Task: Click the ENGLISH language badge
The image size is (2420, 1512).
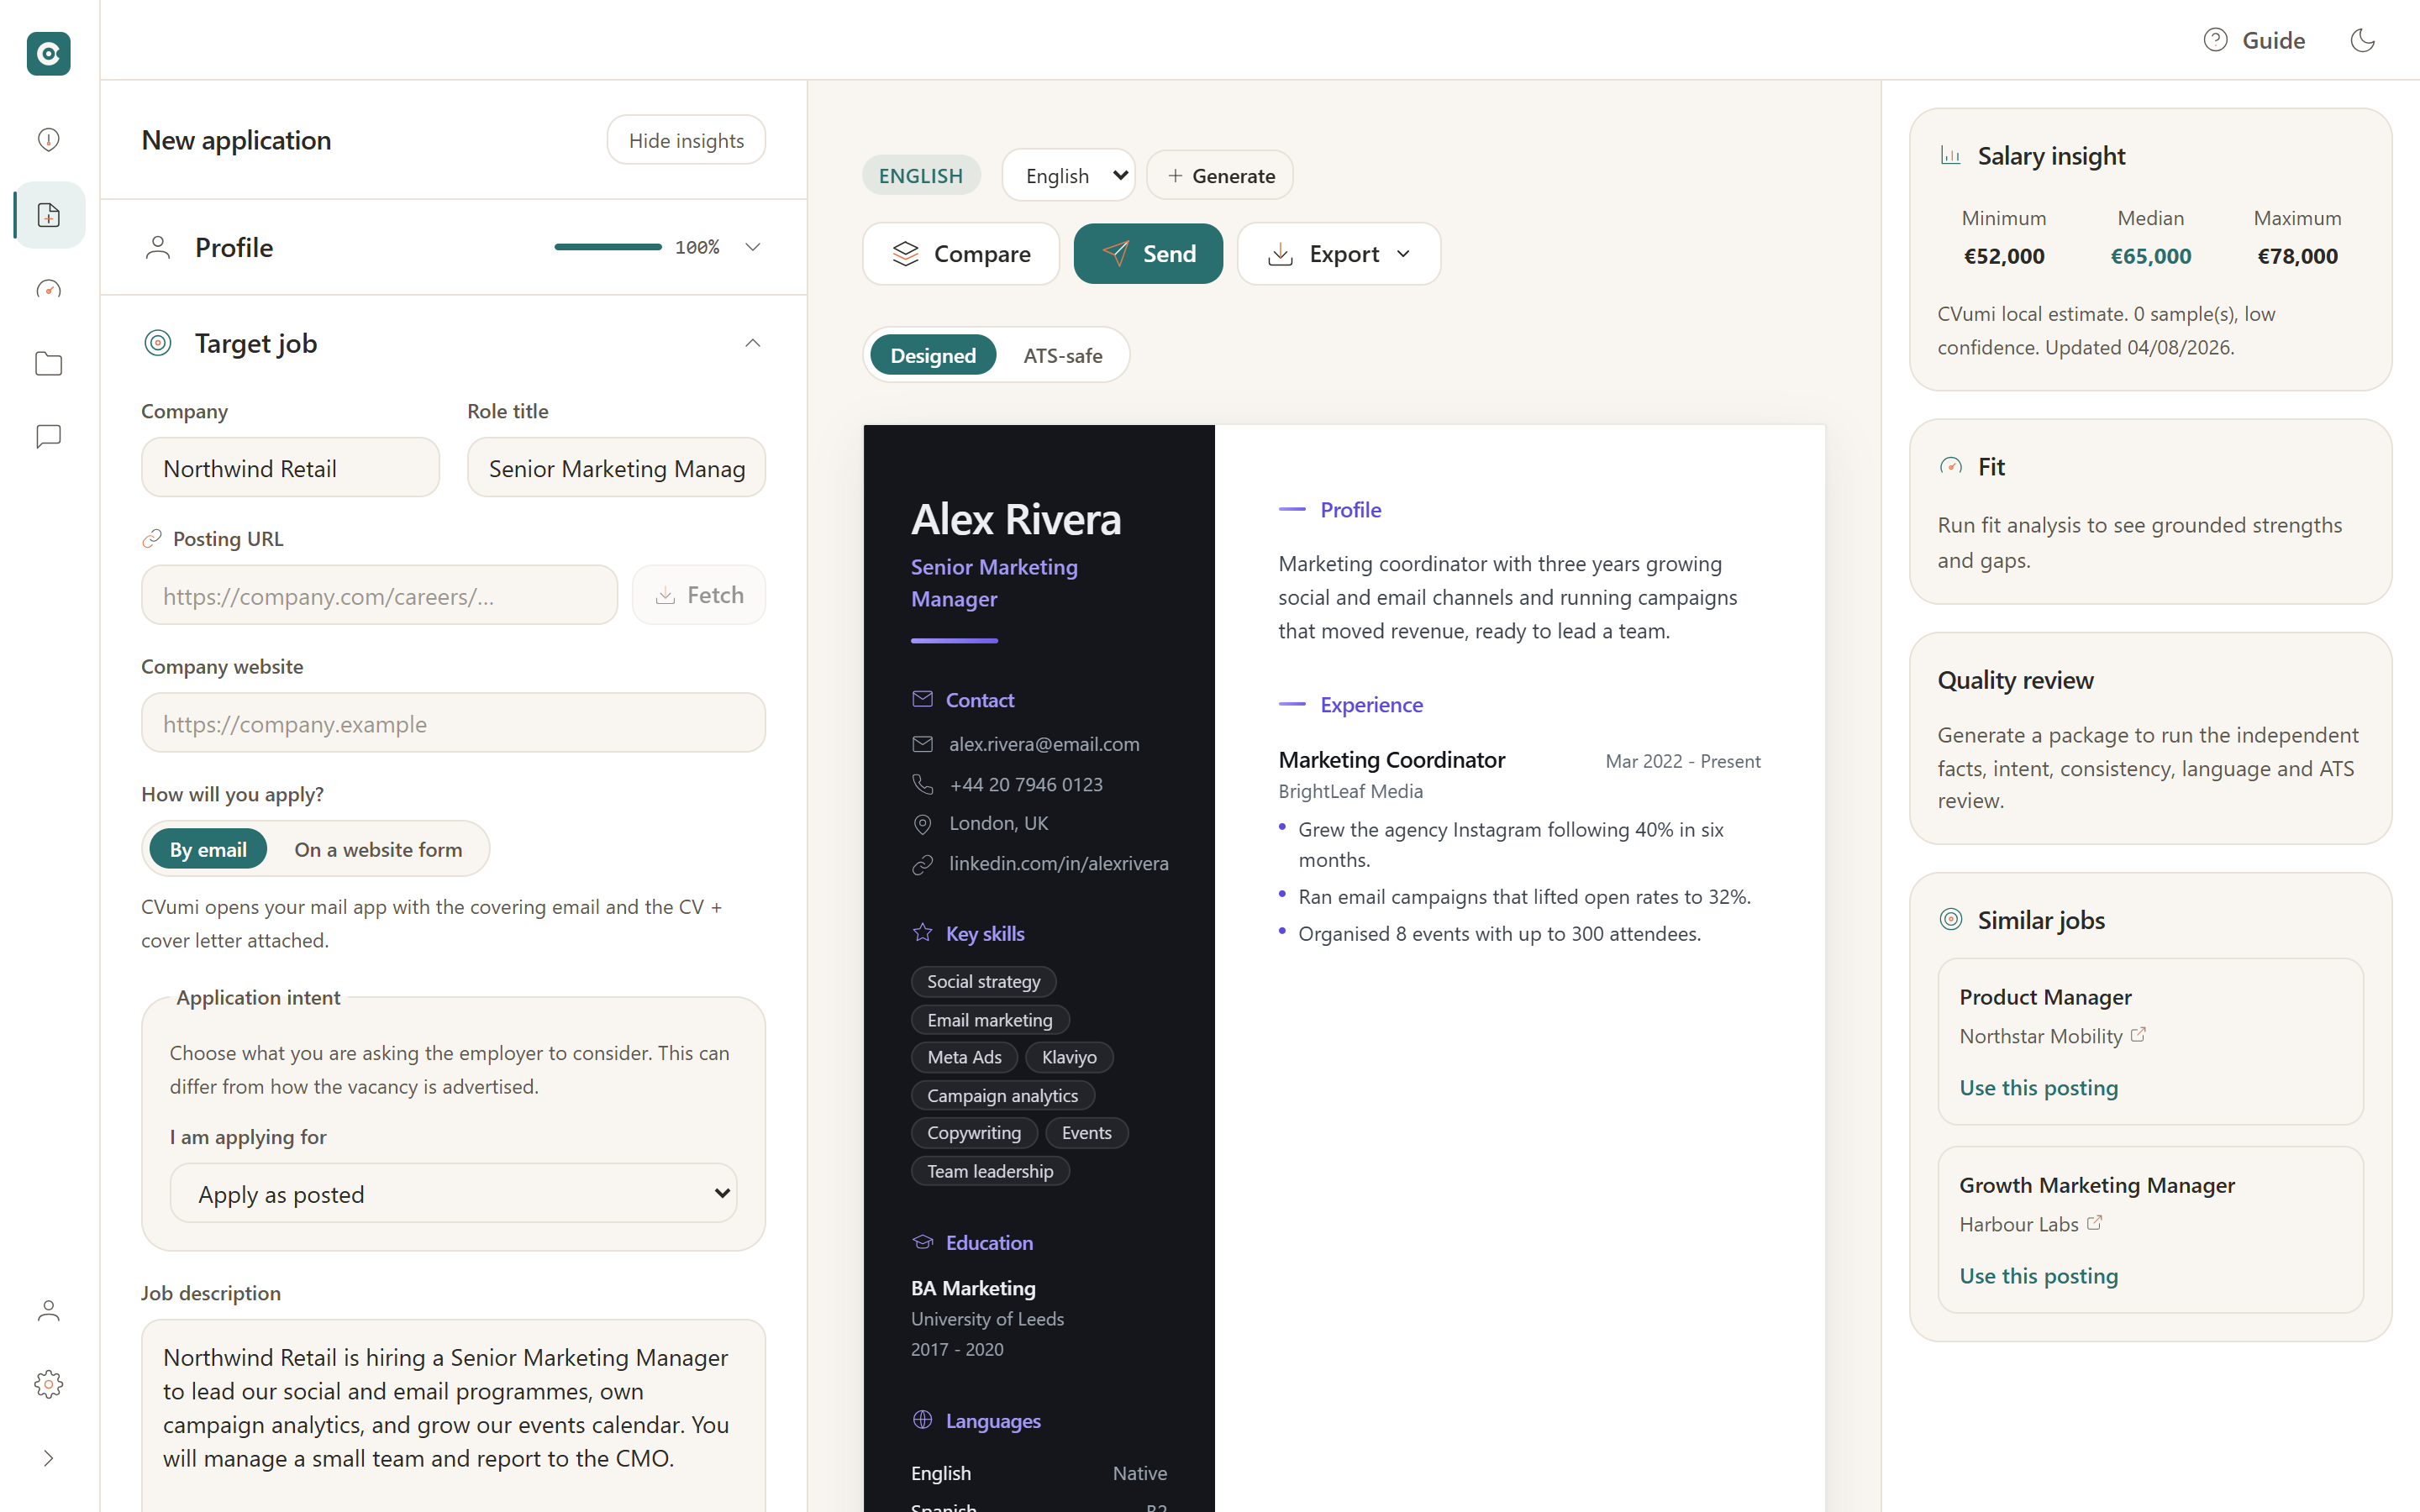Action: pos(921,175)
